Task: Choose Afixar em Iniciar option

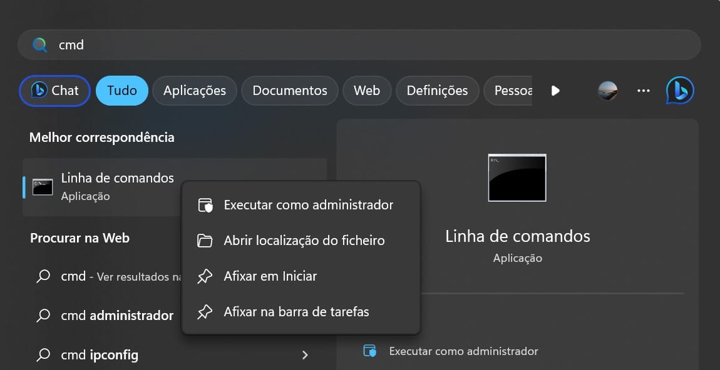Action: click(x=270, y=276)
